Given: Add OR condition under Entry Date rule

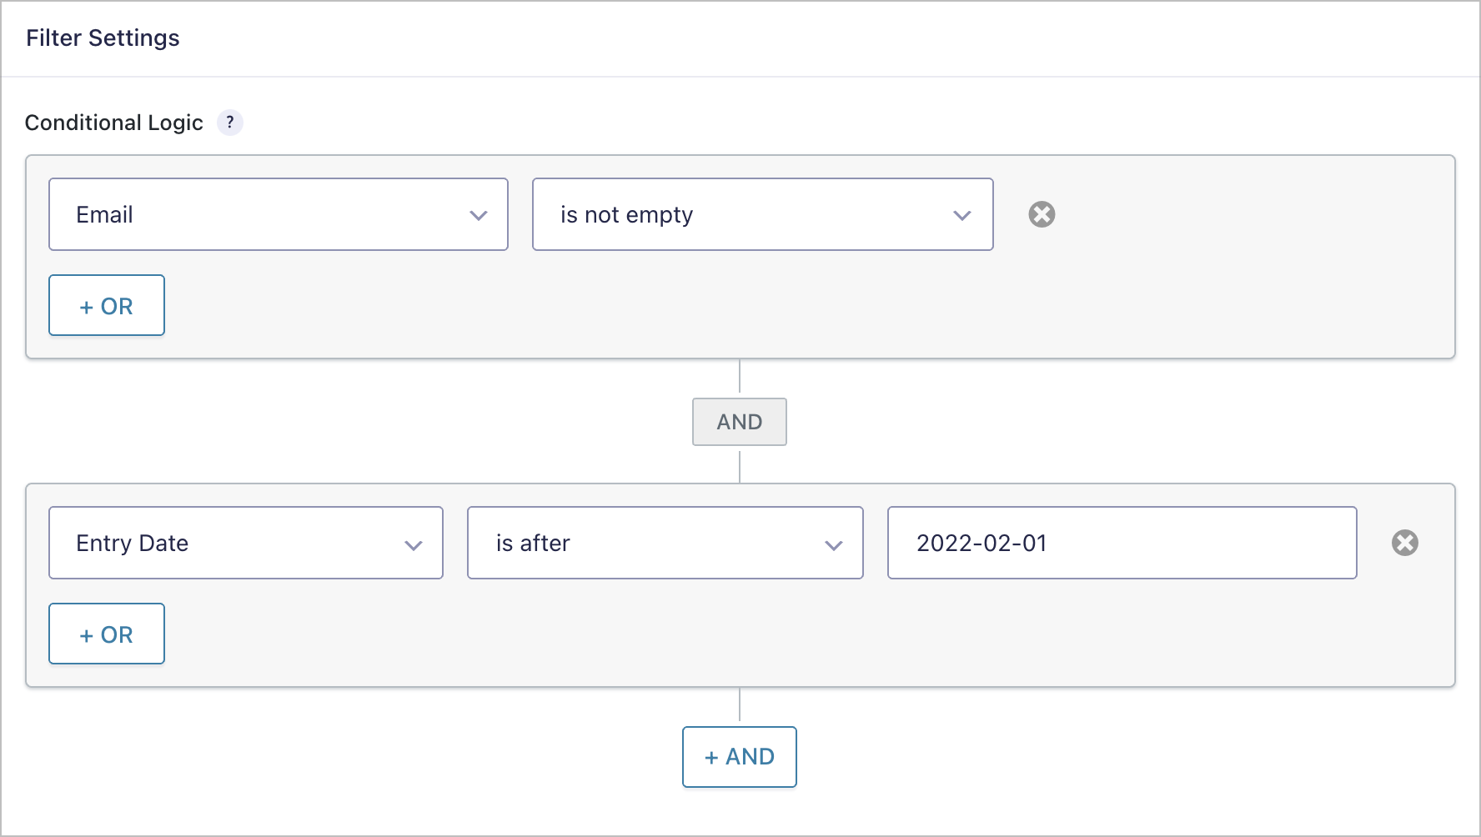Looking at the screenshot, I should 107,634.
